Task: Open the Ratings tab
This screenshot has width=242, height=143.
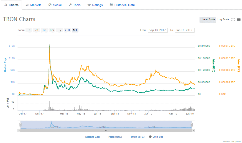Action: click(95, 5)
